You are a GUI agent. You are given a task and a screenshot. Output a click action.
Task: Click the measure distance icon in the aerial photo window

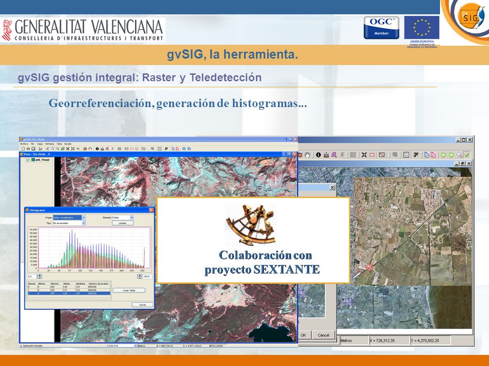pyautogui.click(x=326, y=155)
